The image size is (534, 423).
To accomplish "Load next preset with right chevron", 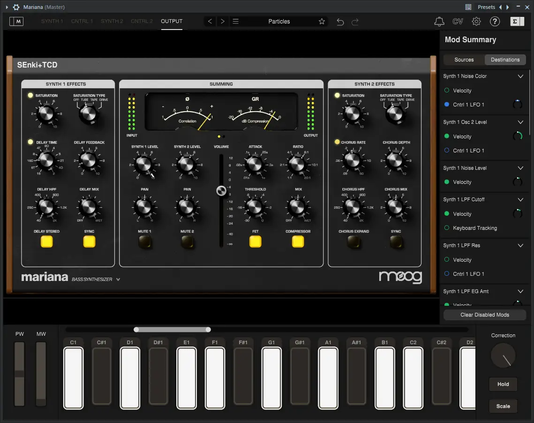I will (222, 21).
